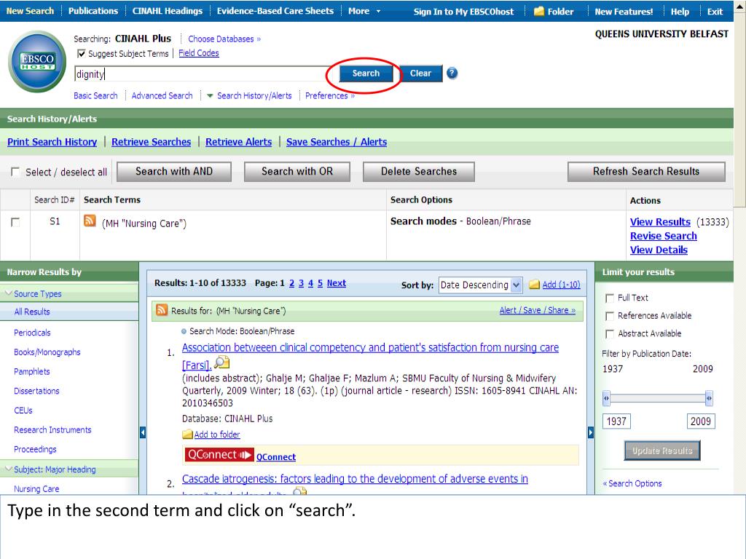The width and height of the screenshot is (746, 559).
Task: Enable Full Text limiter
Action: coord(610,298)
